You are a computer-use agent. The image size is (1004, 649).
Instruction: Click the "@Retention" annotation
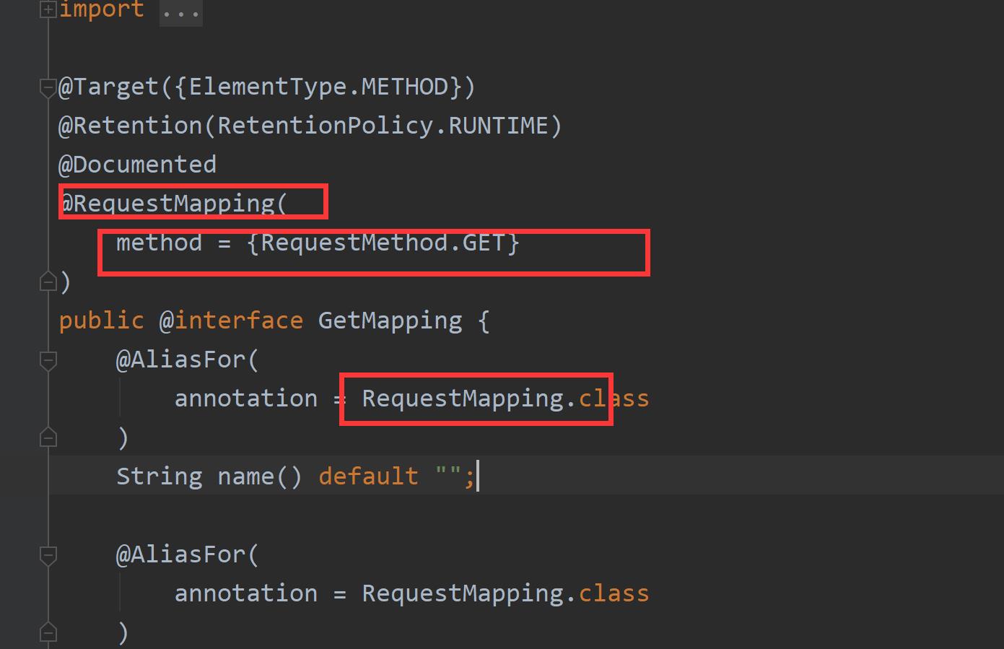coord(130,126)
